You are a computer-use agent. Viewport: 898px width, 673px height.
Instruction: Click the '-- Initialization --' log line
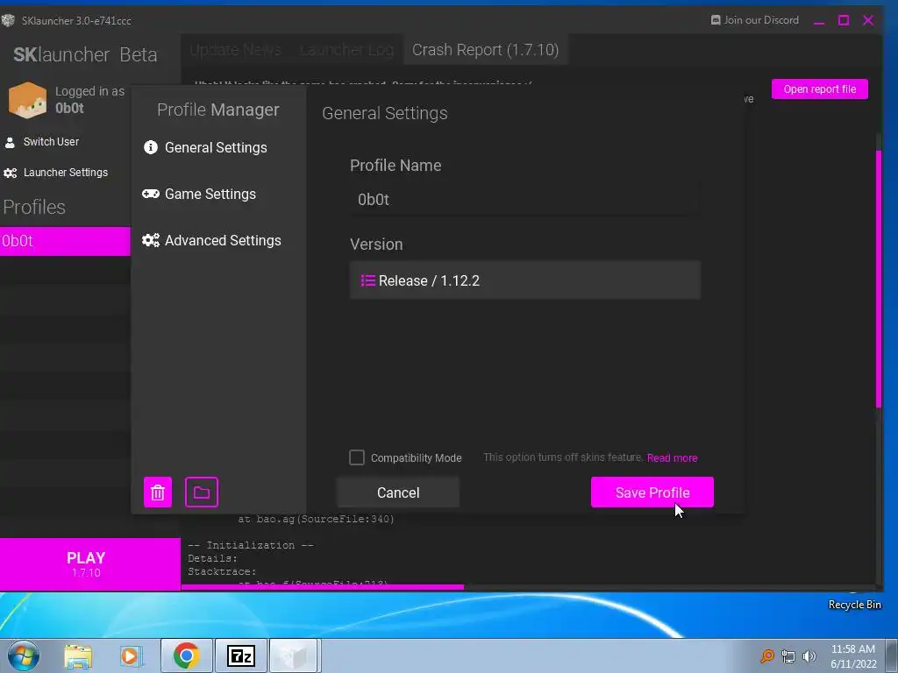(251, 545)
